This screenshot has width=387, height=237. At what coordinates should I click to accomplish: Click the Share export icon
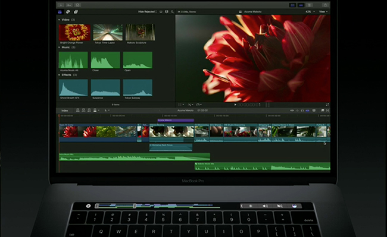click(325, 5)
